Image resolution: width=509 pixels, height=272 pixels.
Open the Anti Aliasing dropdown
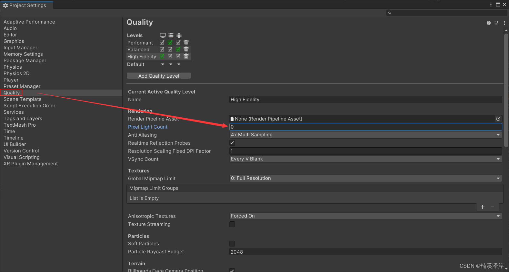pos(365,135)
